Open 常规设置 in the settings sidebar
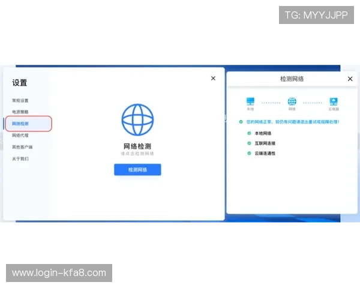 [20, 101]
